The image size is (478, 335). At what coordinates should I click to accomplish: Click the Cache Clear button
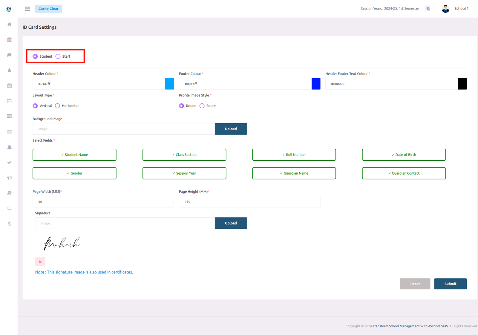[x=48, y=9]
